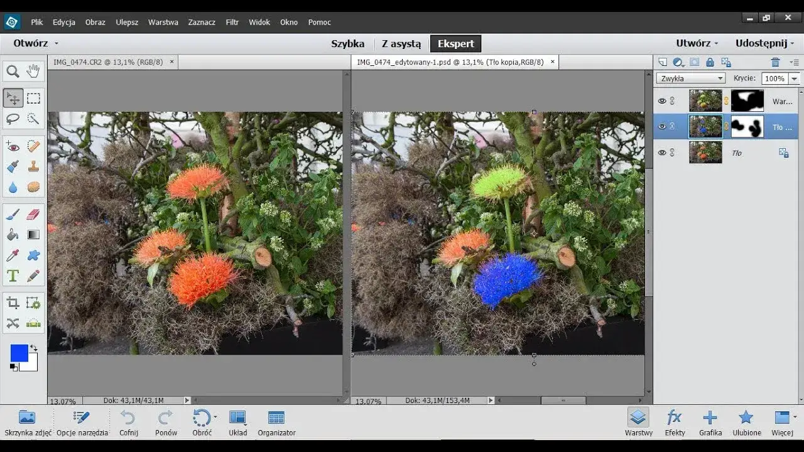Open the 'Organizator' button
This screenshot has width=804, height=452.
pos(276,423)
